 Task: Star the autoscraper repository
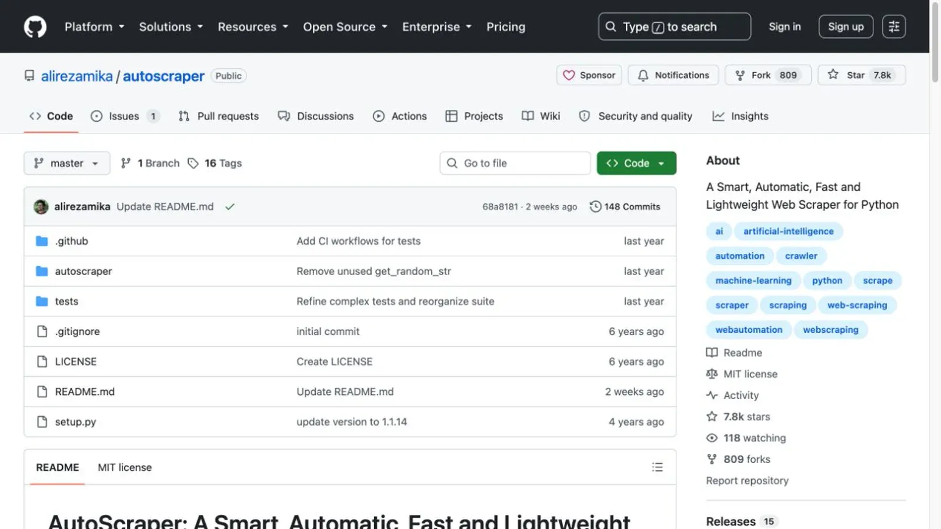tap(862, 75)
